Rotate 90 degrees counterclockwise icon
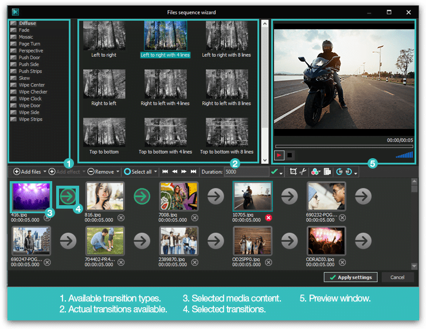Screen dimensions: 426x329 pos(349,172)
